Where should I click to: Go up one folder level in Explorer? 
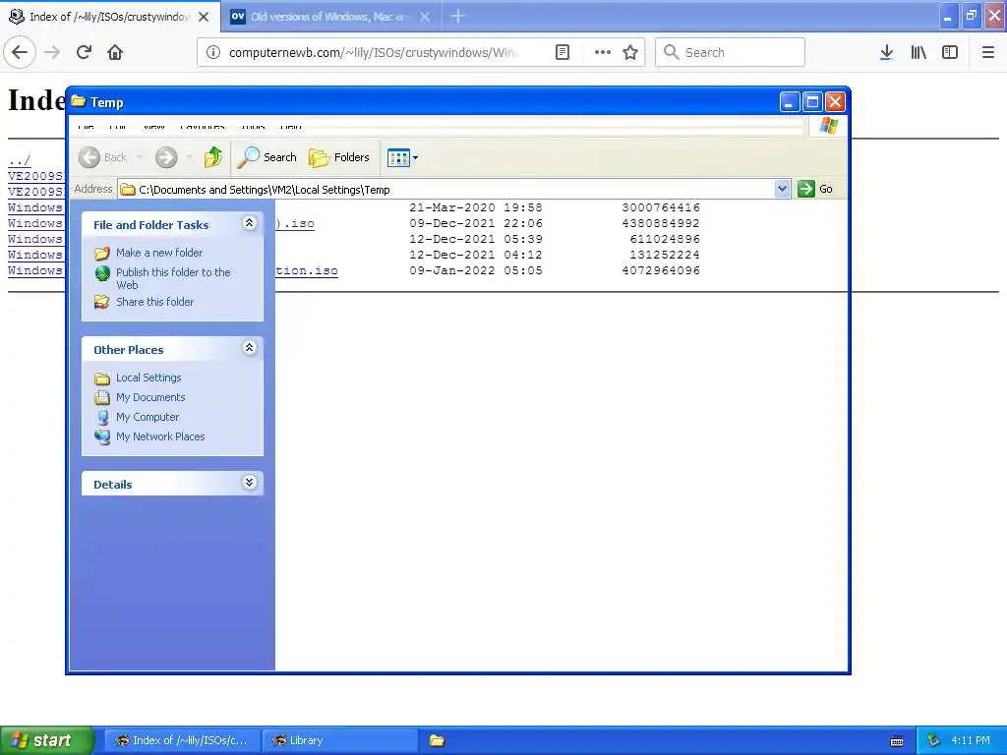point(213,157)
